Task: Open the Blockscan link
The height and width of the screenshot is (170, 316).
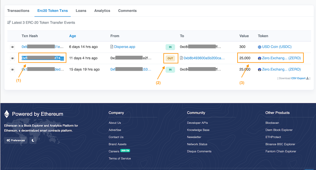Action: [x=272, y=123]
